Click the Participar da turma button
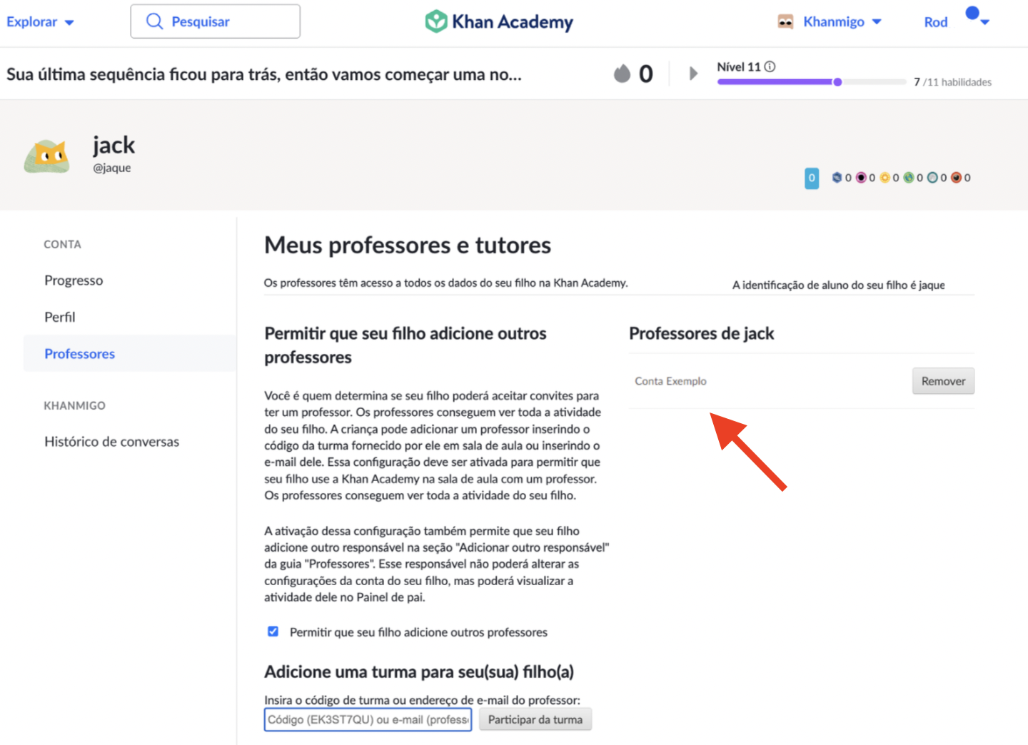Viewport: 1028px width, 745px height. tap(535, 719)
